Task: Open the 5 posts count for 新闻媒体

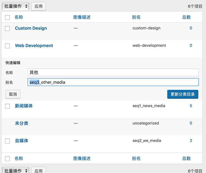Action: click(x=191, y=106)
